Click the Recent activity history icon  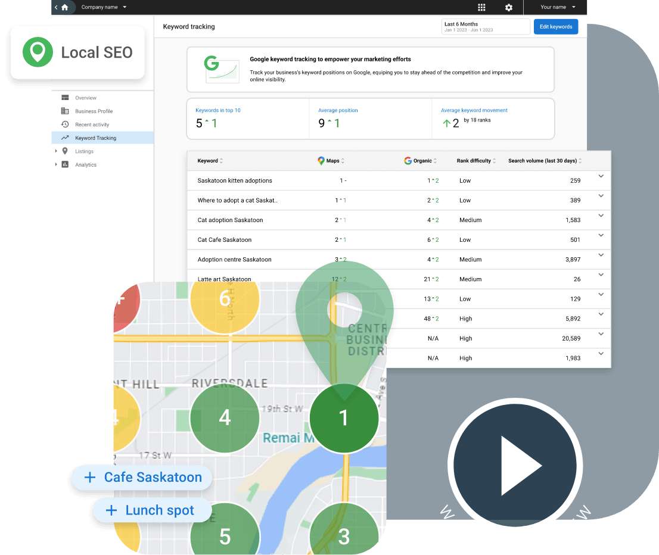point(65,124)
